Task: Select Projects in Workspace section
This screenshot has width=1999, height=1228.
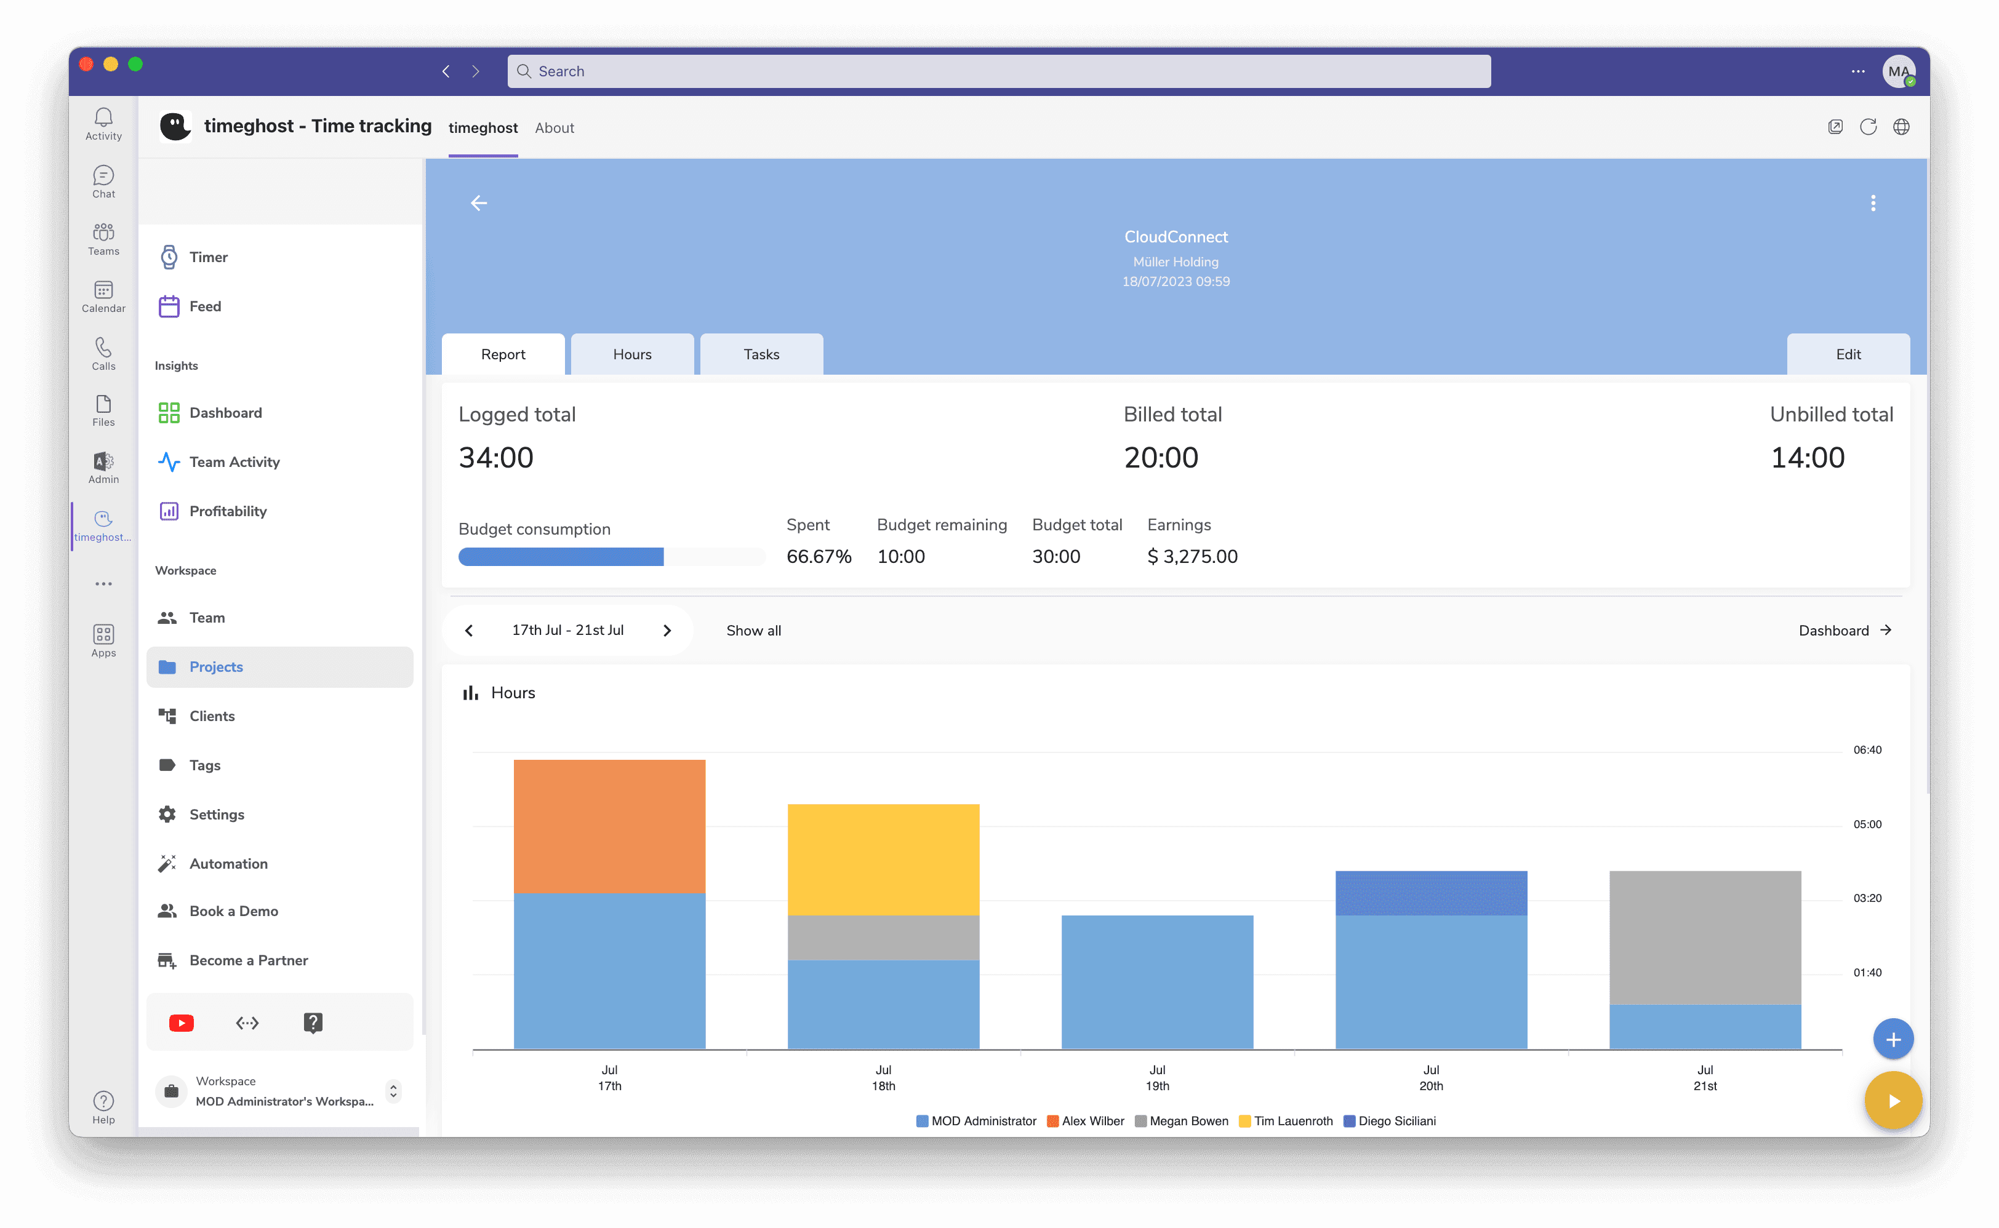Action: [x=279, y=666]
